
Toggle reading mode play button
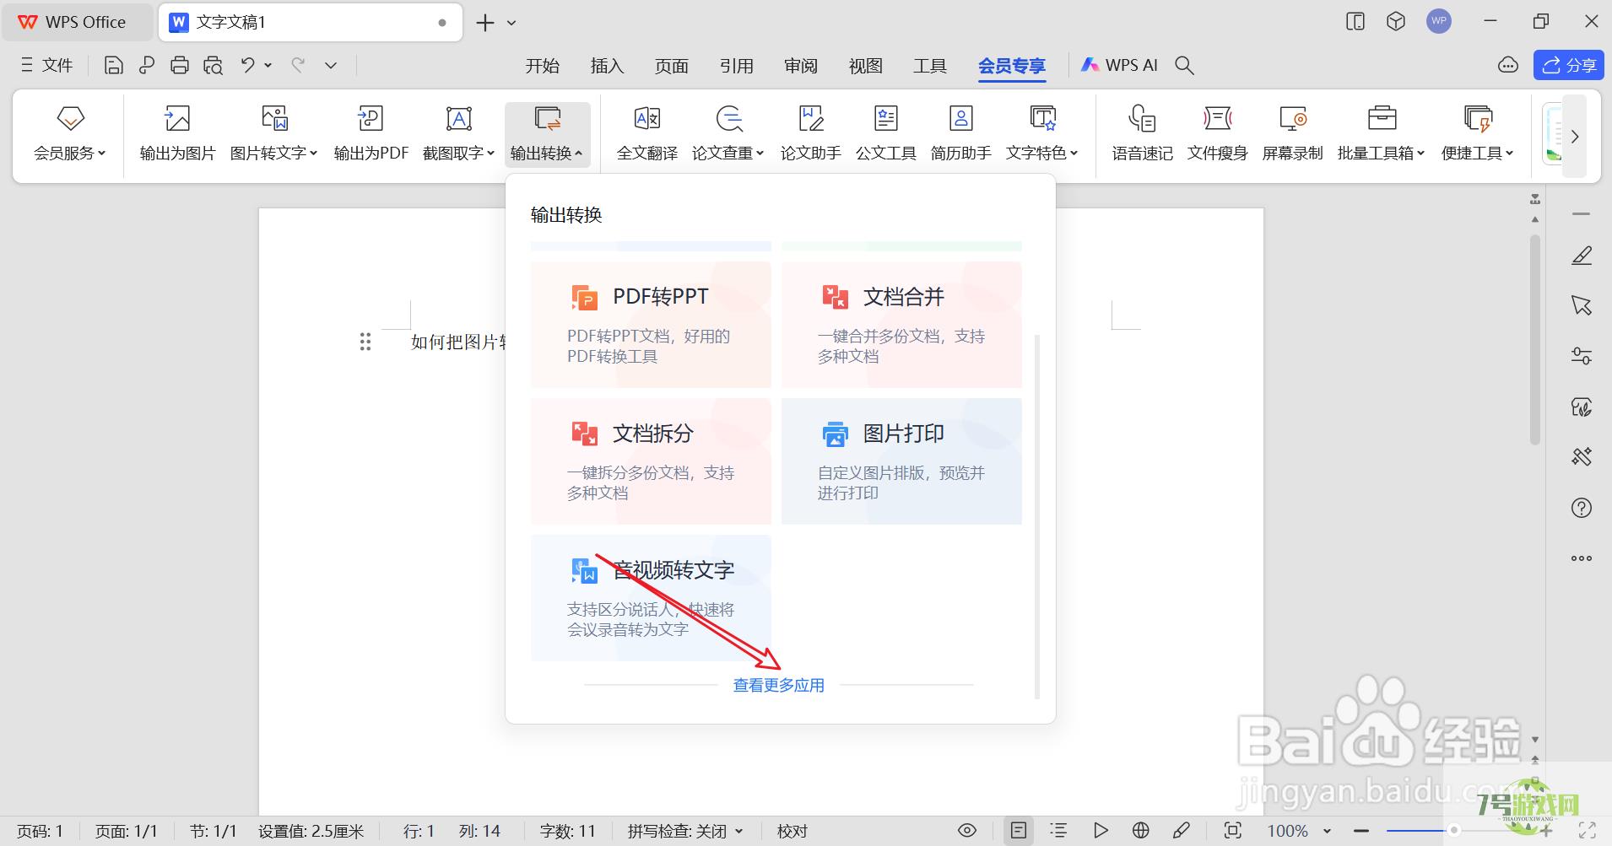click(1101, 831)
